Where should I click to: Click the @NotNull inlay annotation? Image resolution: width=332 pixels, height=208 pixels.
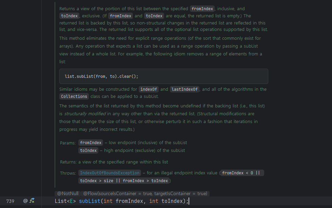67,193
